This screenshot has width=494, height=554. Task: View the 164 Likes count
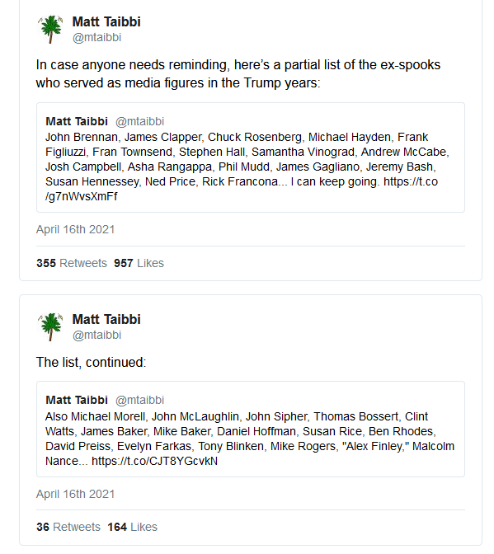click(x=133, y=527)
